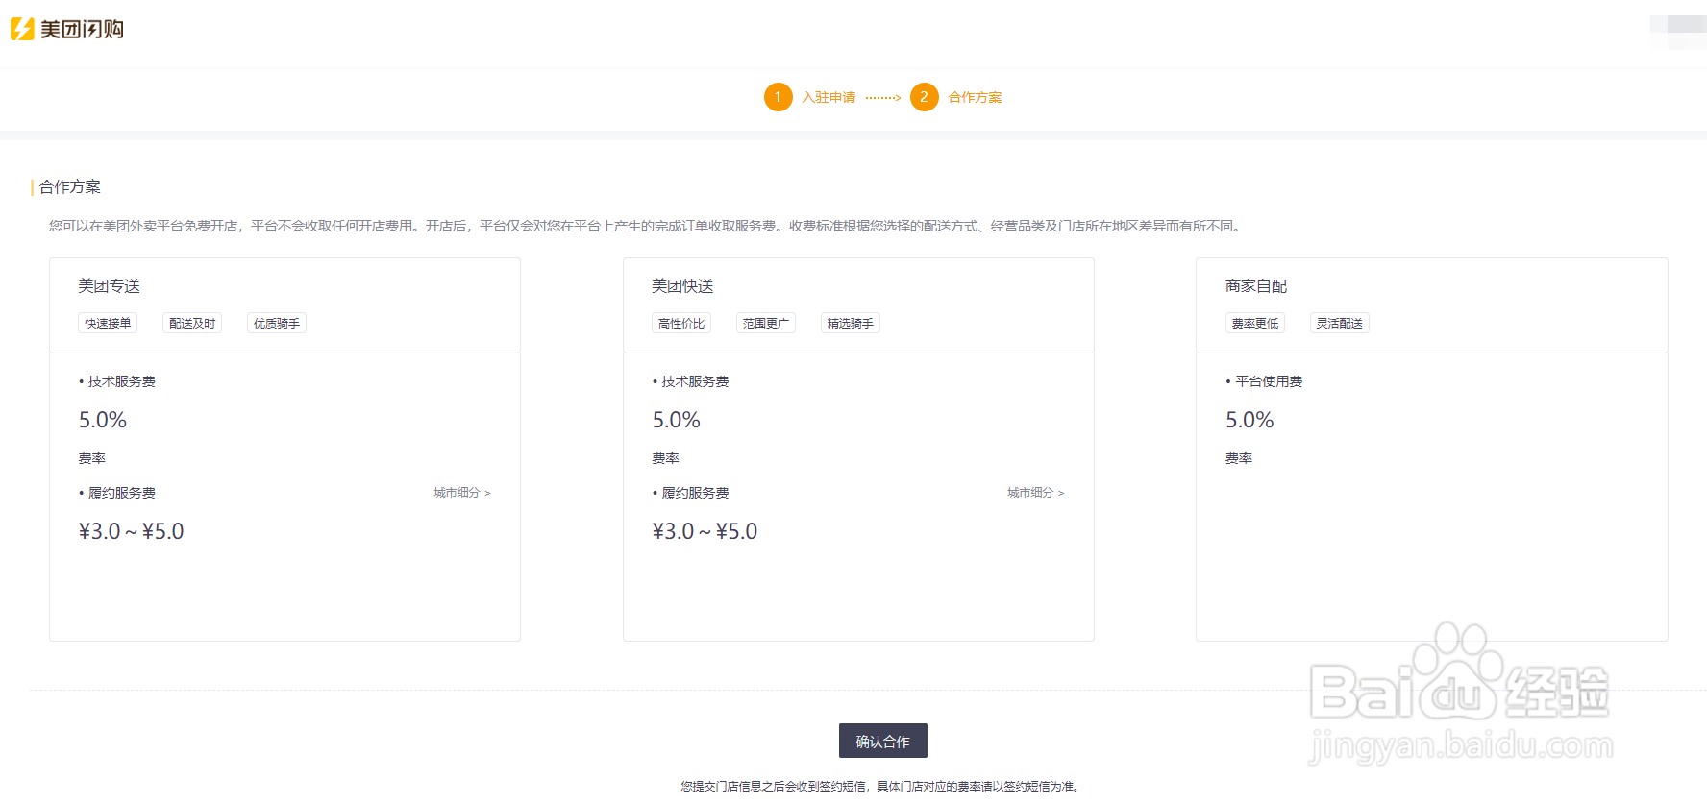The height and width of the screenshot is (804, 1707).
Task: Click 5.0% rate in 商家自配 card
Action: [x=1249, y=420]
